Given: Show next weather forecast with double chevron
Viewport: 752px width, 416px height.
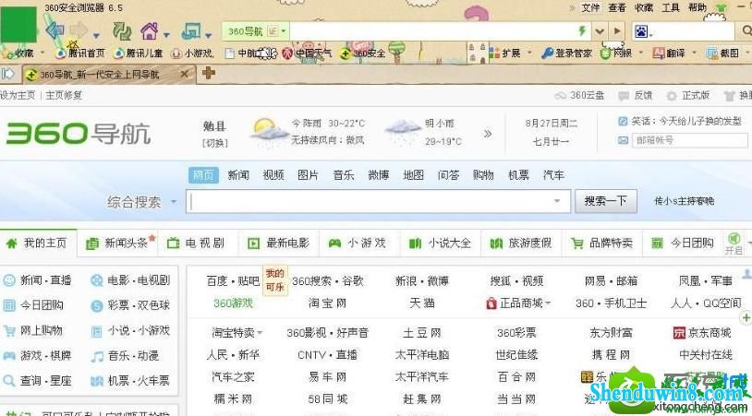Looking at the screenshot, I should [x=488, y=134].
